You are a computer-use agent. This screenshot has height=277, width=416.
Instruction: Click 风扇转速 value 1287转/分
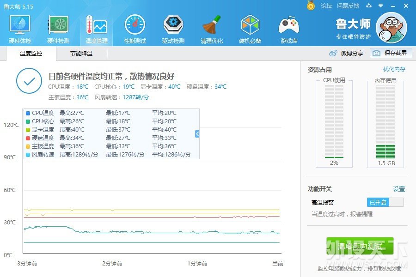click(135, 97)
